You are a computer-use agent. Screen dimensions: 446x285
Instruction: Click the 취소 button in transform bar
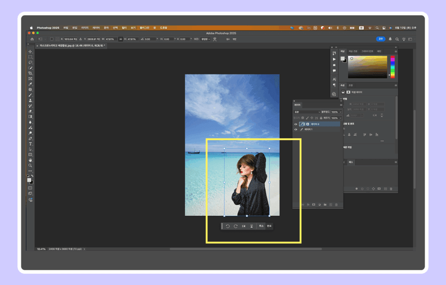(x=261, y=226)
